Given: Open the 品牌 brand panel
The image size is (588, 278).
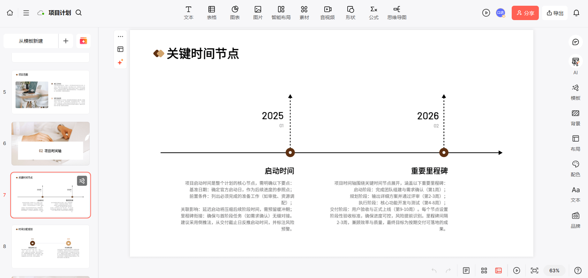Looking at the screenshot, I should click(576, 220).
